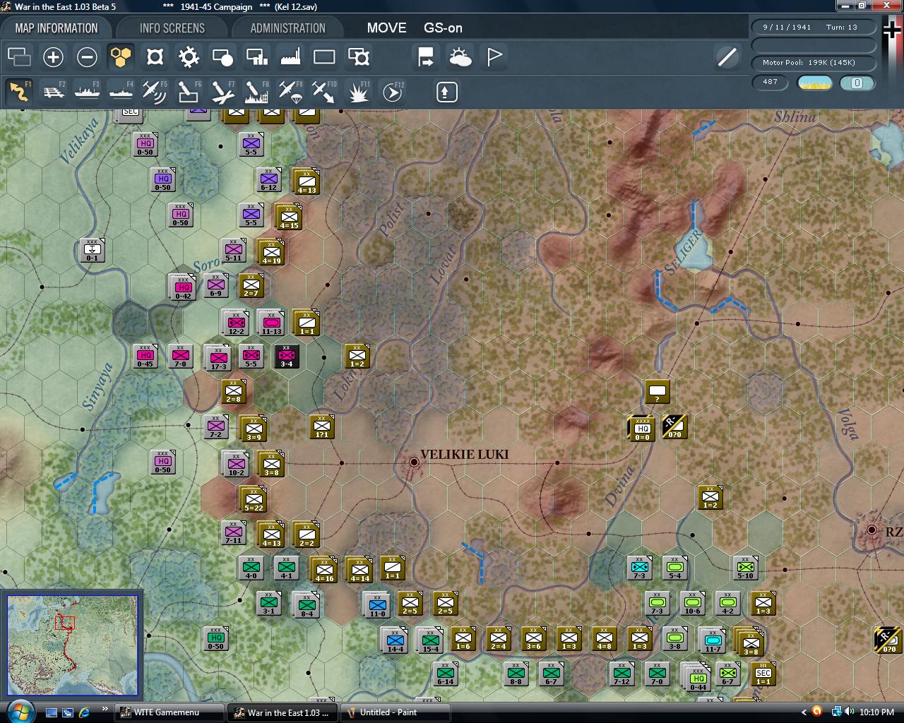This screenshot has height=723, width=904.
Task: Select movement mode (F1) tool
Action: pos(19,92)
